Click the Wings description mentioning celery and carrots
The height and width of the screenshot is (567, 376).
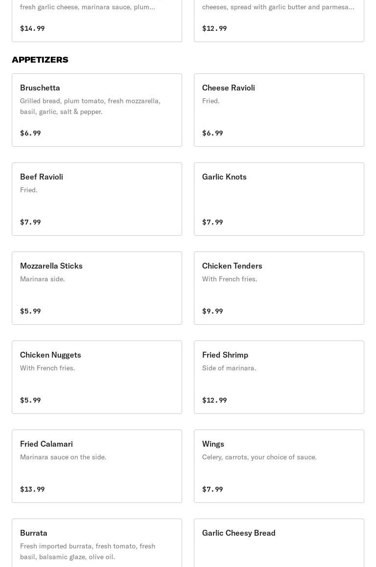pyautogui.click(x=259, y=457)
